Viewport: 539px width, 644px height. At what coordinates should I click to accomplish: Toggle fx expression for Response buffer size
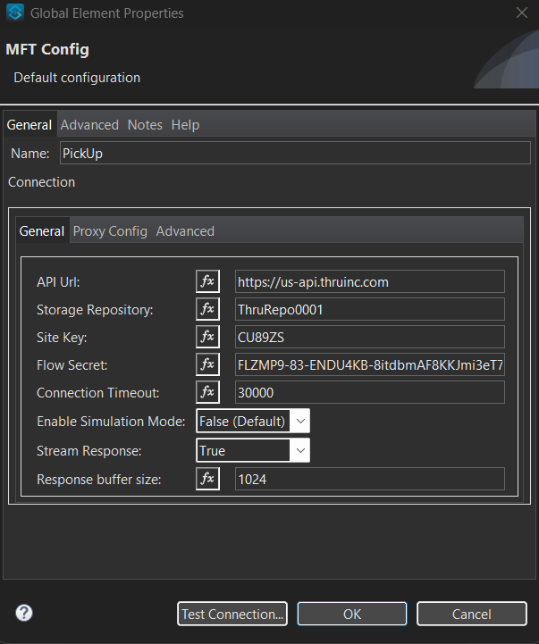pyautogui.click(x=207, y=479)
